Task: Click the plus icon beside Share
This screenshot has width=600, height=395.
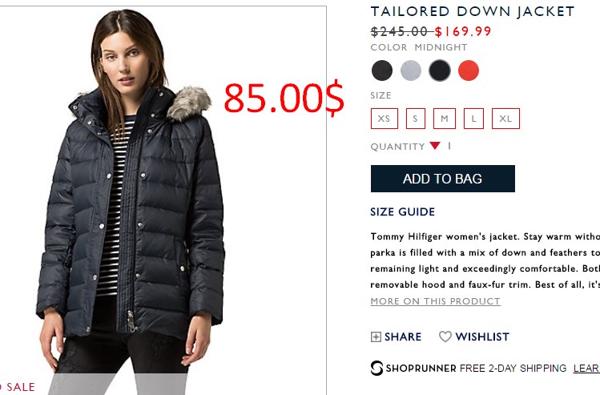Action: coord(376,337)
